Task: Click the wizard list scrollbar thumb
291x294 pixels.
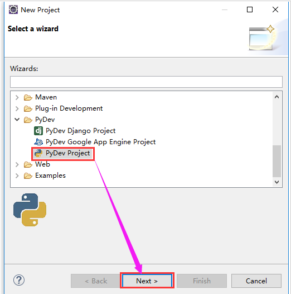Action: click(x=277, y=161)
